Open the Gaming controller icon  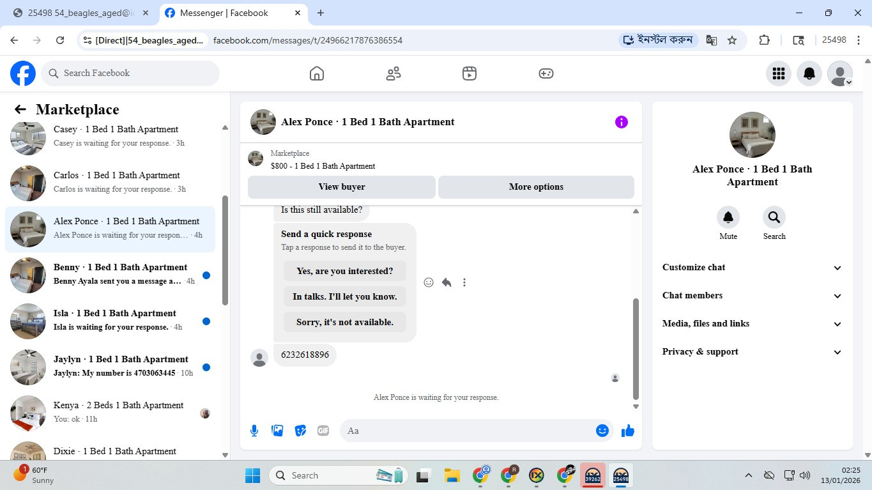click(x=546, y=73)
